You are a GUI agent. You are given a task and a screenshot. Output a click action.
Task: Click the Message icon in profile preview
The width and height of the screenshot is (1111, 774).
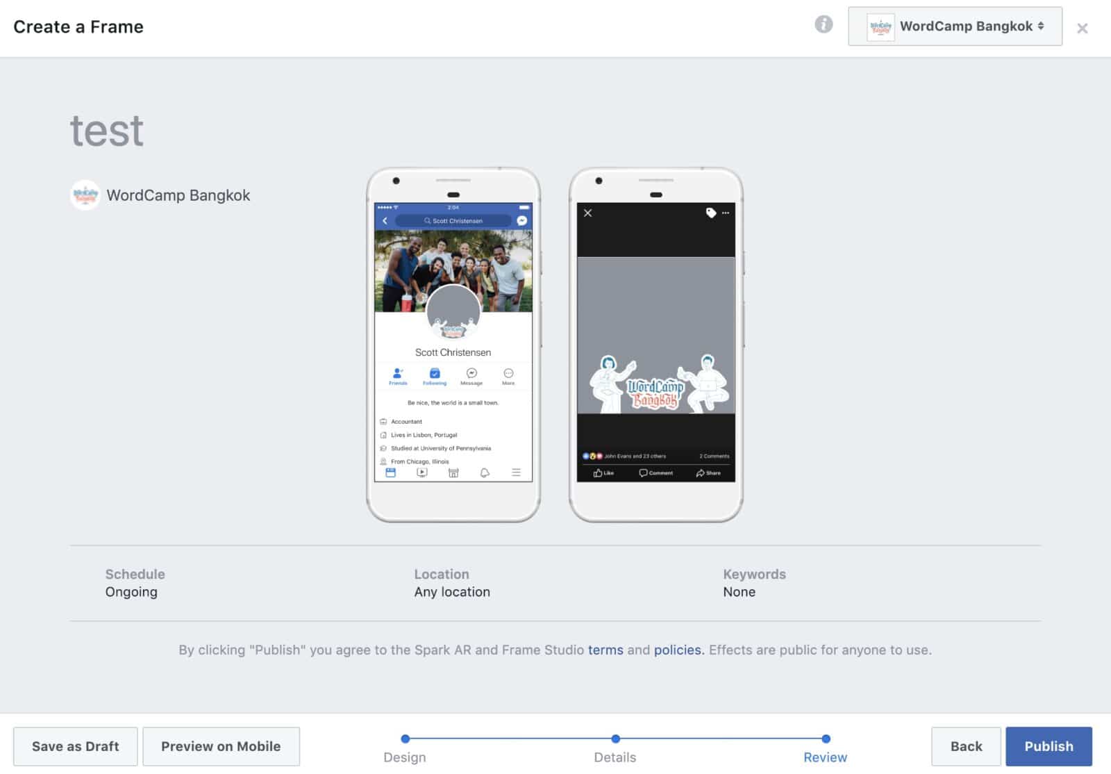click(471, 373)
